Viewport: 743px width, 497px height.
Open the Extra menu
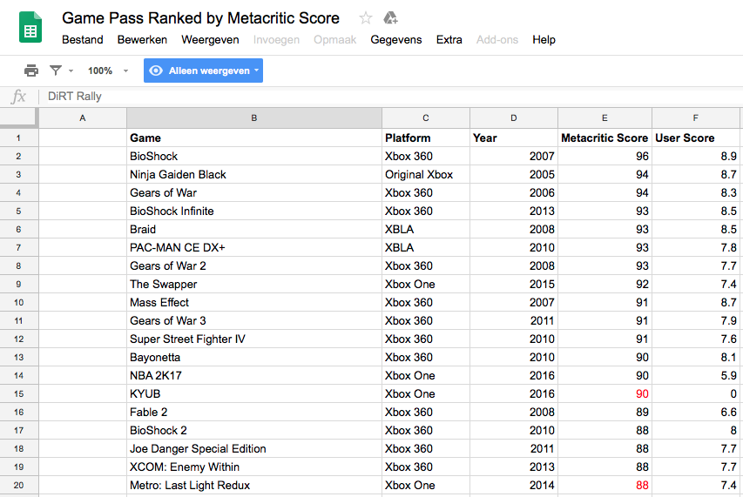[x=449, y=40]
